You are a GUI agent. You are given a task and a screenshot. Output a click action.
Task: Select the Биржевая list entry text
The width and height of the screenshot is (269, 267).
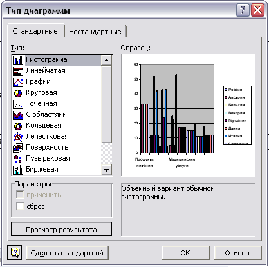42,170
